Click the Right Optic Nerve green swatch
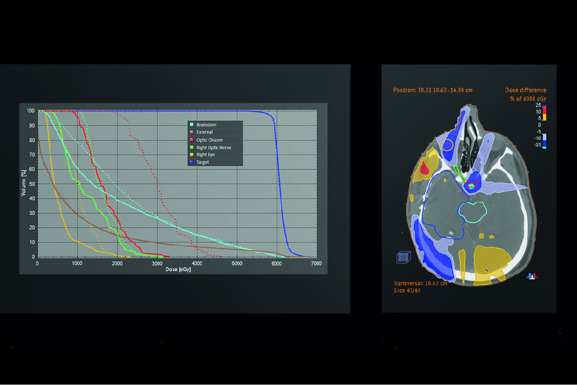577x385 pixels. pyautogui.click(x=192, y=148)
